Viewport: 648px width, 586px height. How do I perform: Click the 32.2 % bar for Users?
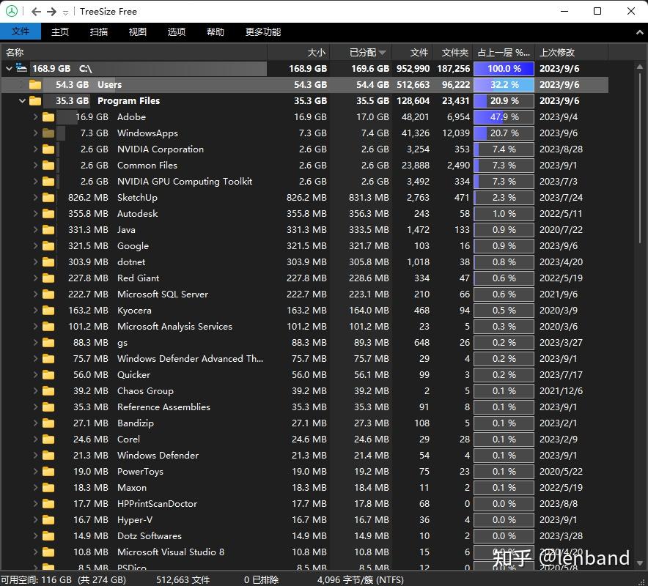(504, 85)
